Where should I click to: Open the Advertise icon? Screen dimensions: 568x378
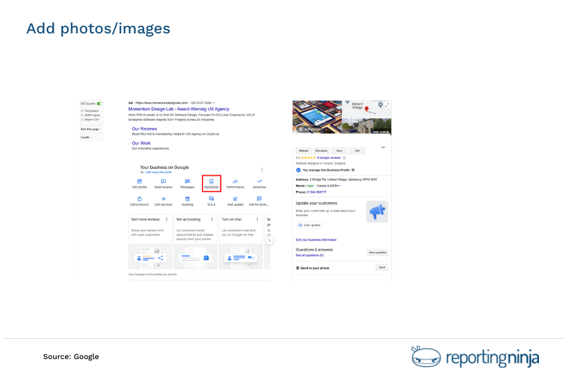point(259,183)
